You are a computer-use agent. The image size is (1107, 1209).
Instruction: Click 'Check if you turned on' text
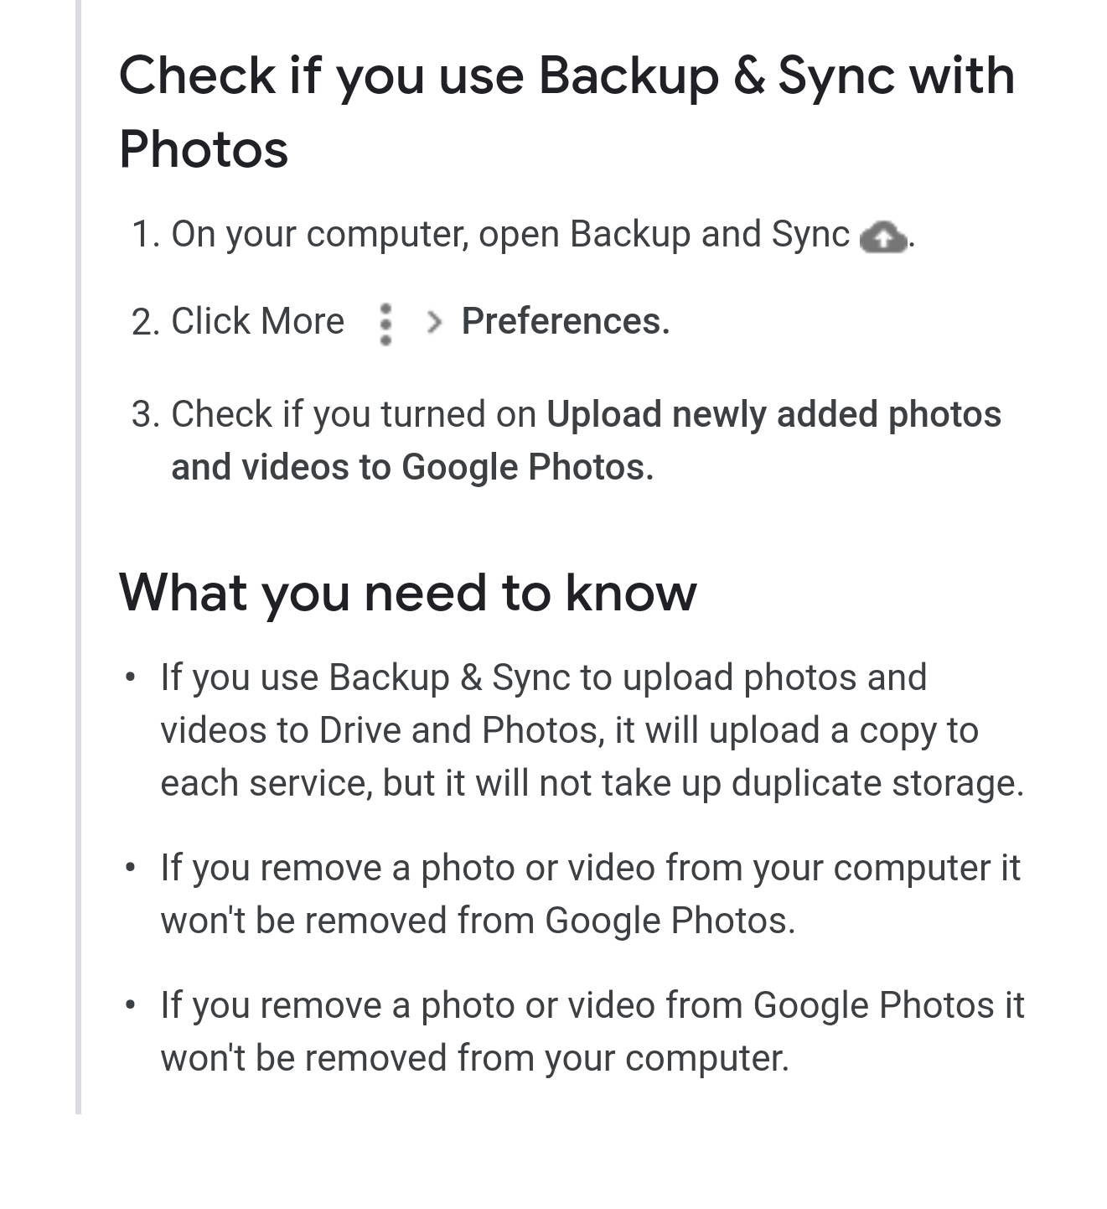(354, 414)
